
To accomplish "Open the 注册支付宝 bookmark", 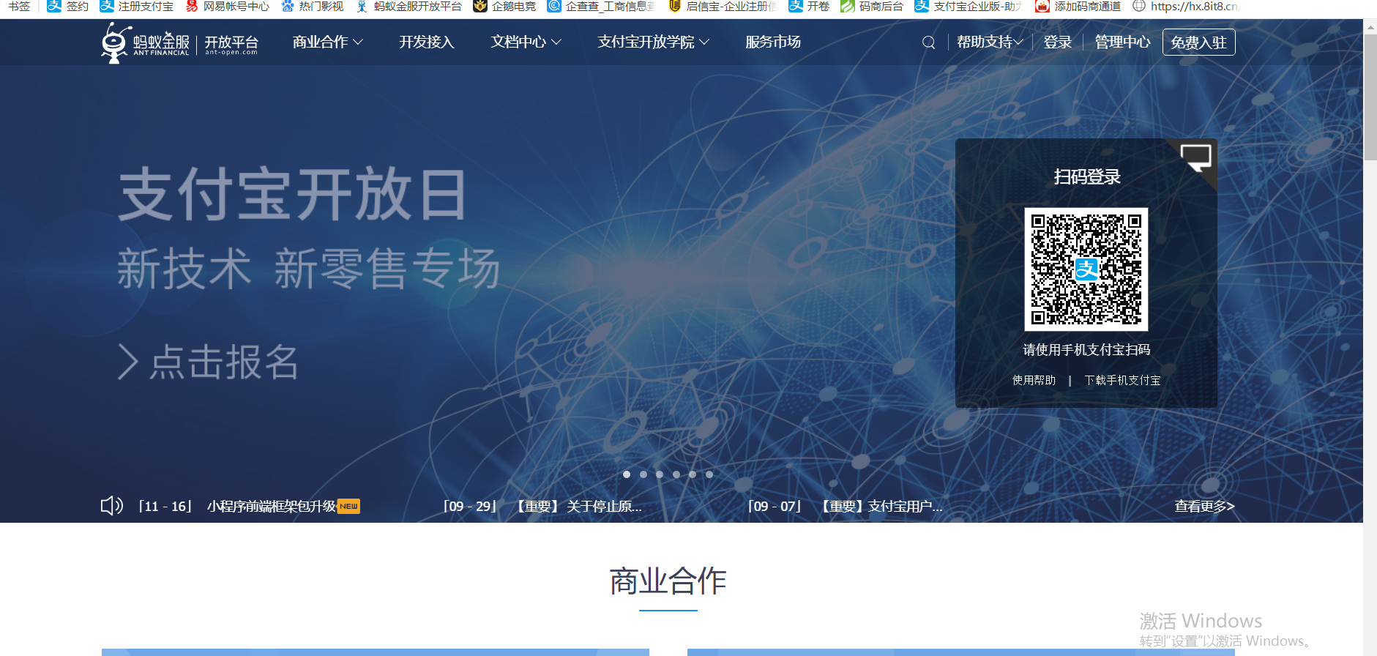I will [137, 7].
